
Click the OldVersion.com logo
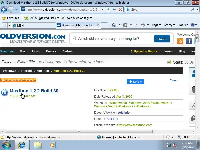click(33, 38)
